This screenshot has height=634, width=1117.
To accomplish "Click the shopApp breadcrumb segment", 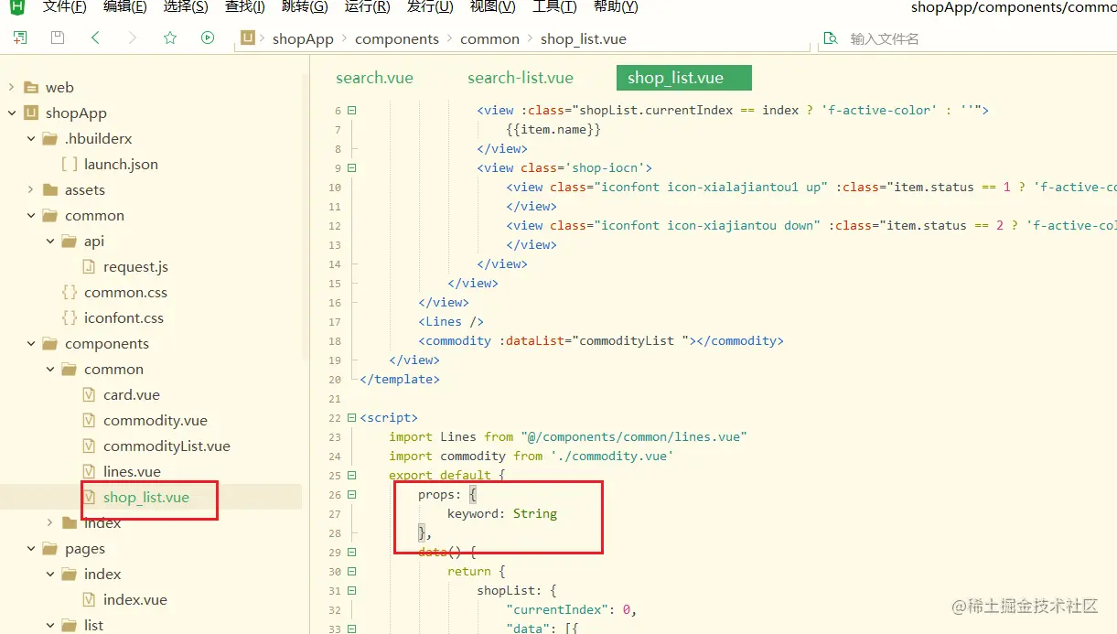I will tap(303, 38).
